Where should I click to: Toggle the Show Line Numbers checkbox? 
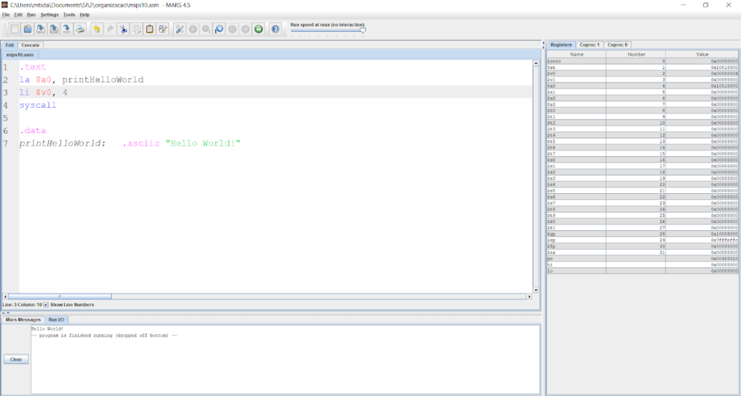click(x=46, y=305)
